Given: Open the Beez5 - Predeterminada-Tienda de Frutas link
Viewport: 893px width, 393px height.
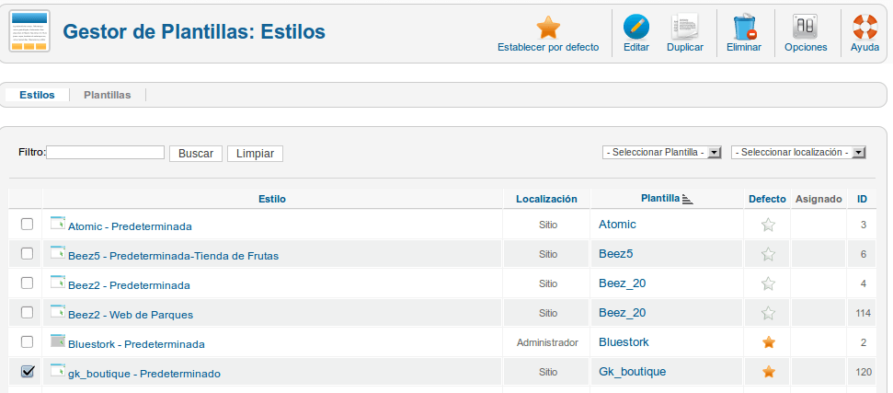Looking at the screenshot, I should (x=173, y=256).
